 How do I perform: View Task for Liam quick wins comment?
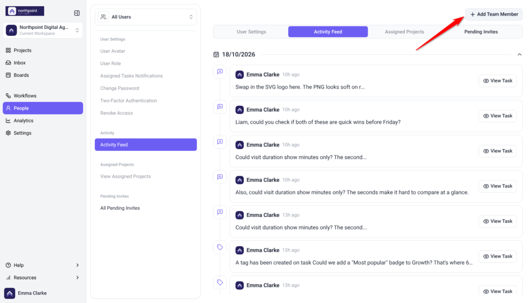pyautogui.click(x=497, y=116)
